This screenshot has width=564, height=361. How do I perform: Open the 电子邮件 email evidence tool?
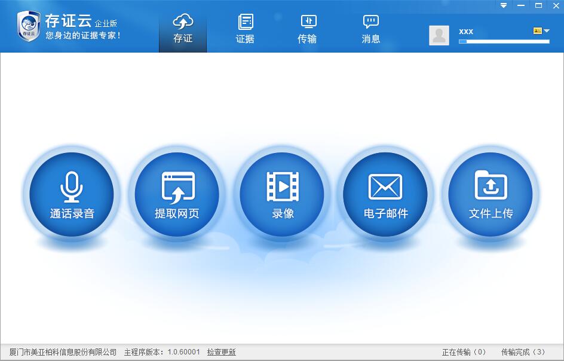pos(385,195)
